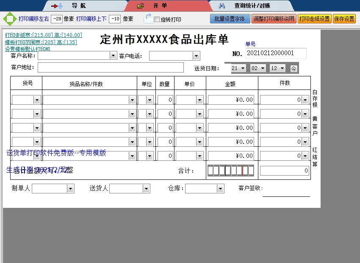Open the 制单人 dropdown list
360x263 pixels.
pos(70,188)
